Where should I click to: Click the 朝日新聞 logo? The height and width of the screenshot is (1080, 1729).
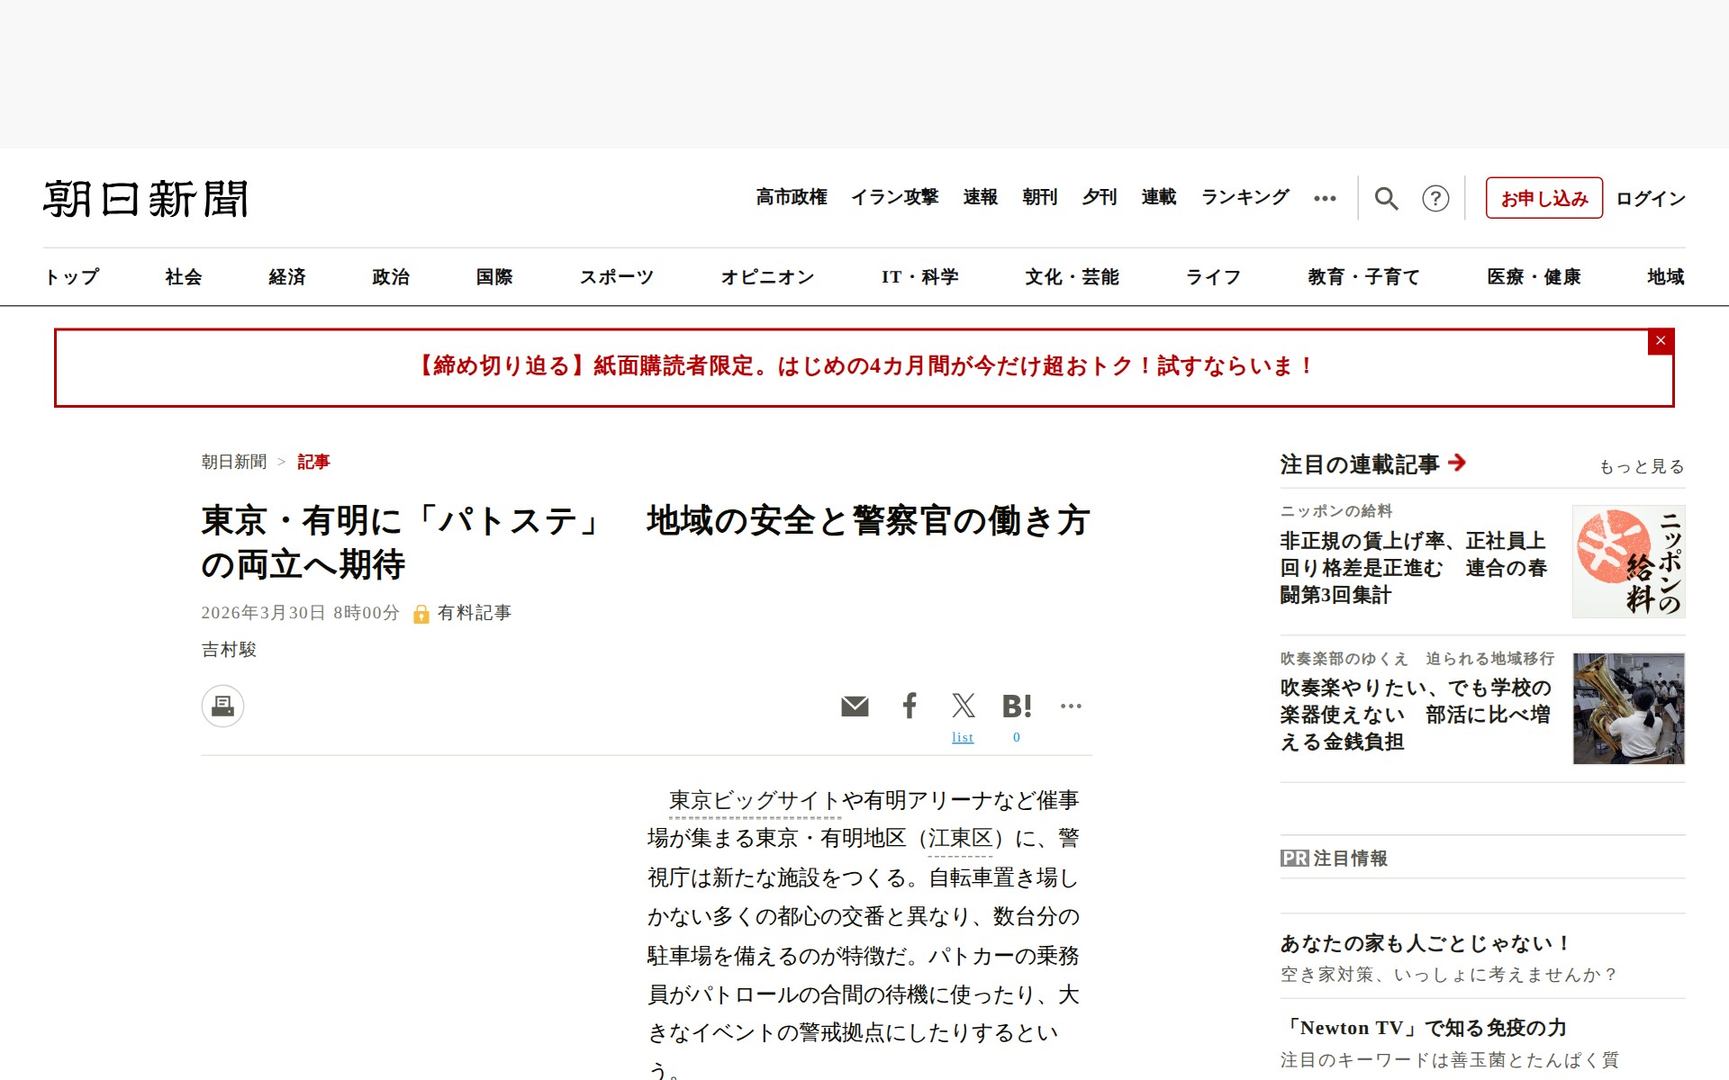click(x=146, y=199)
